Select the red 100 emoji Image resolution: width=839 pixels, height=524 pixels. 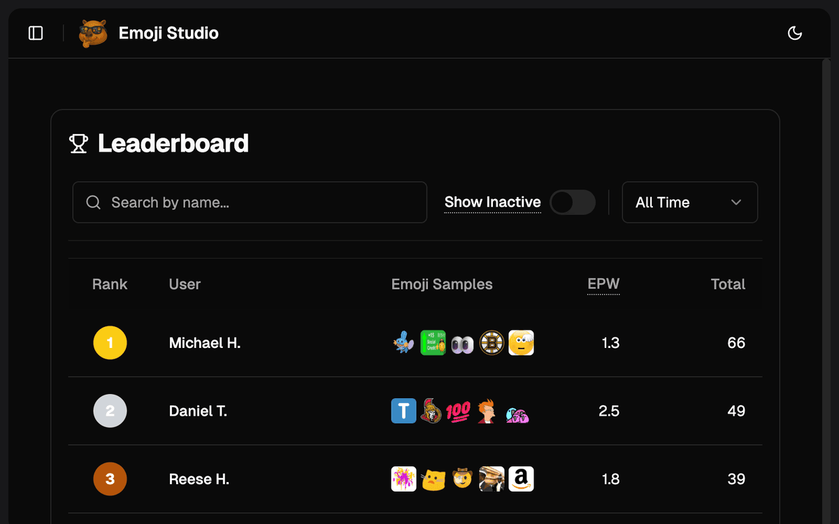coord(458,412)
